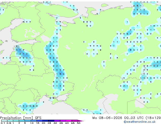Pick the 10–15 mm blue legend swatch
The height and width of the screenshot is (124, 161).
point(34,121)
